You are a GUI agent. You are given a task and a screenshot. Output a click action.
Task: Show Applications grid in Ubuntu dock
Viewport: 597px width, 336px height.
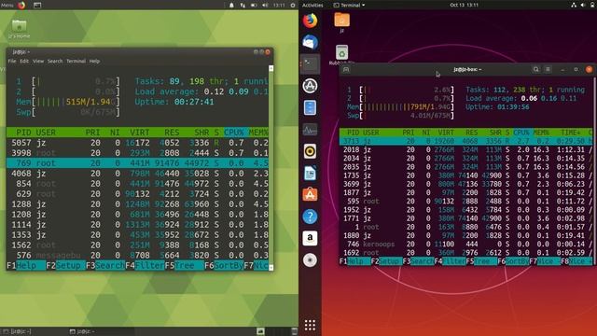310,325
